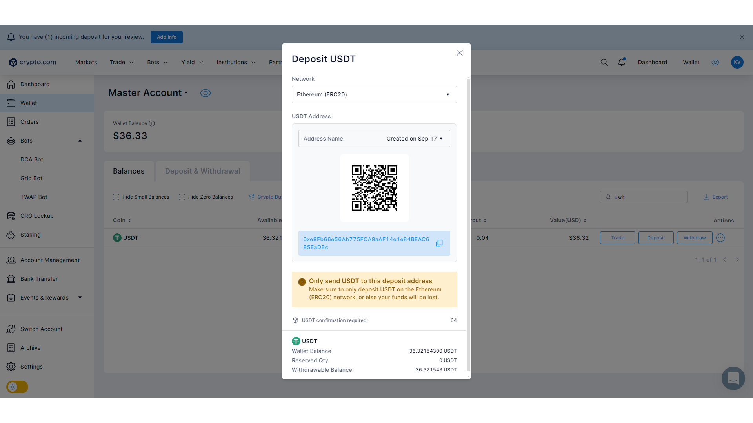Copy the USDT deposit address

[439, 243]
